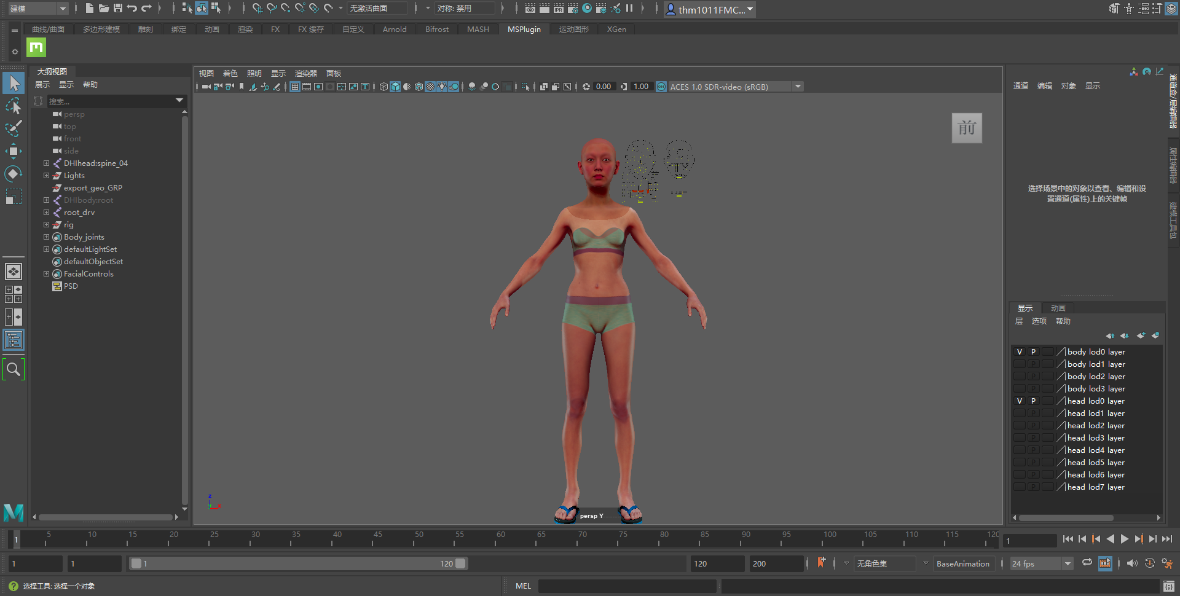Select the arrow Select tool
Image resolution: width=1180 pixels, height=596 pixels.
[14, 83]
